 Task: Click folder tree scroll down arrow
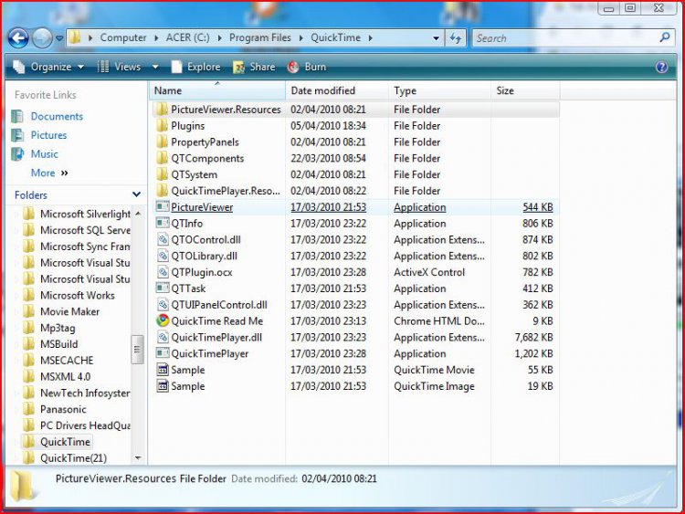(138, 458)
